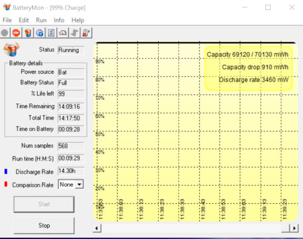Image resolution: width=303 pixels, height=239 pixels.
Task: Click the battery help toolbar icon
Action: [86, 33]
